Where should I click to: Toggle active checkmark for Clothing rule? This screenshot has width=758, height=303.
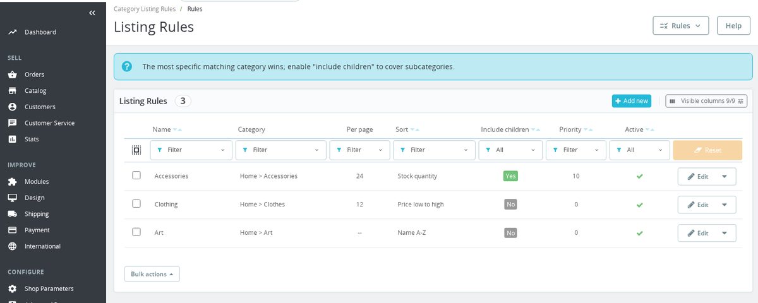640,205
